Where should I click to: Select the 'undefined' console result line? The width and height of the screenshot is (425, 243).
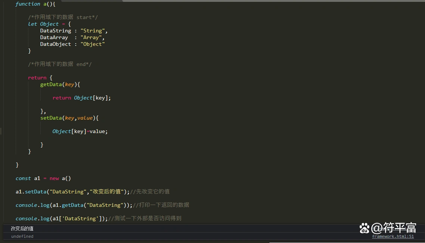(x=22, y=236)
